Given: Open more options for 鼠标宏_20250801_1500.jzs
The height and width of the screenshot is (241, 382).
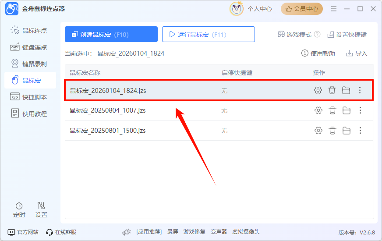Looking at the screenshot, I should coord(361,131).
